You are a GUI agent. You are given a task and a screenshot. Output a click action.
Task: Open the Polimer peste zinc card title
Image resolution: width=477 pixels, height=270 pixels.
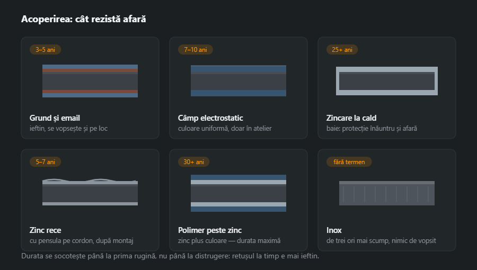(x=210, y=230)
